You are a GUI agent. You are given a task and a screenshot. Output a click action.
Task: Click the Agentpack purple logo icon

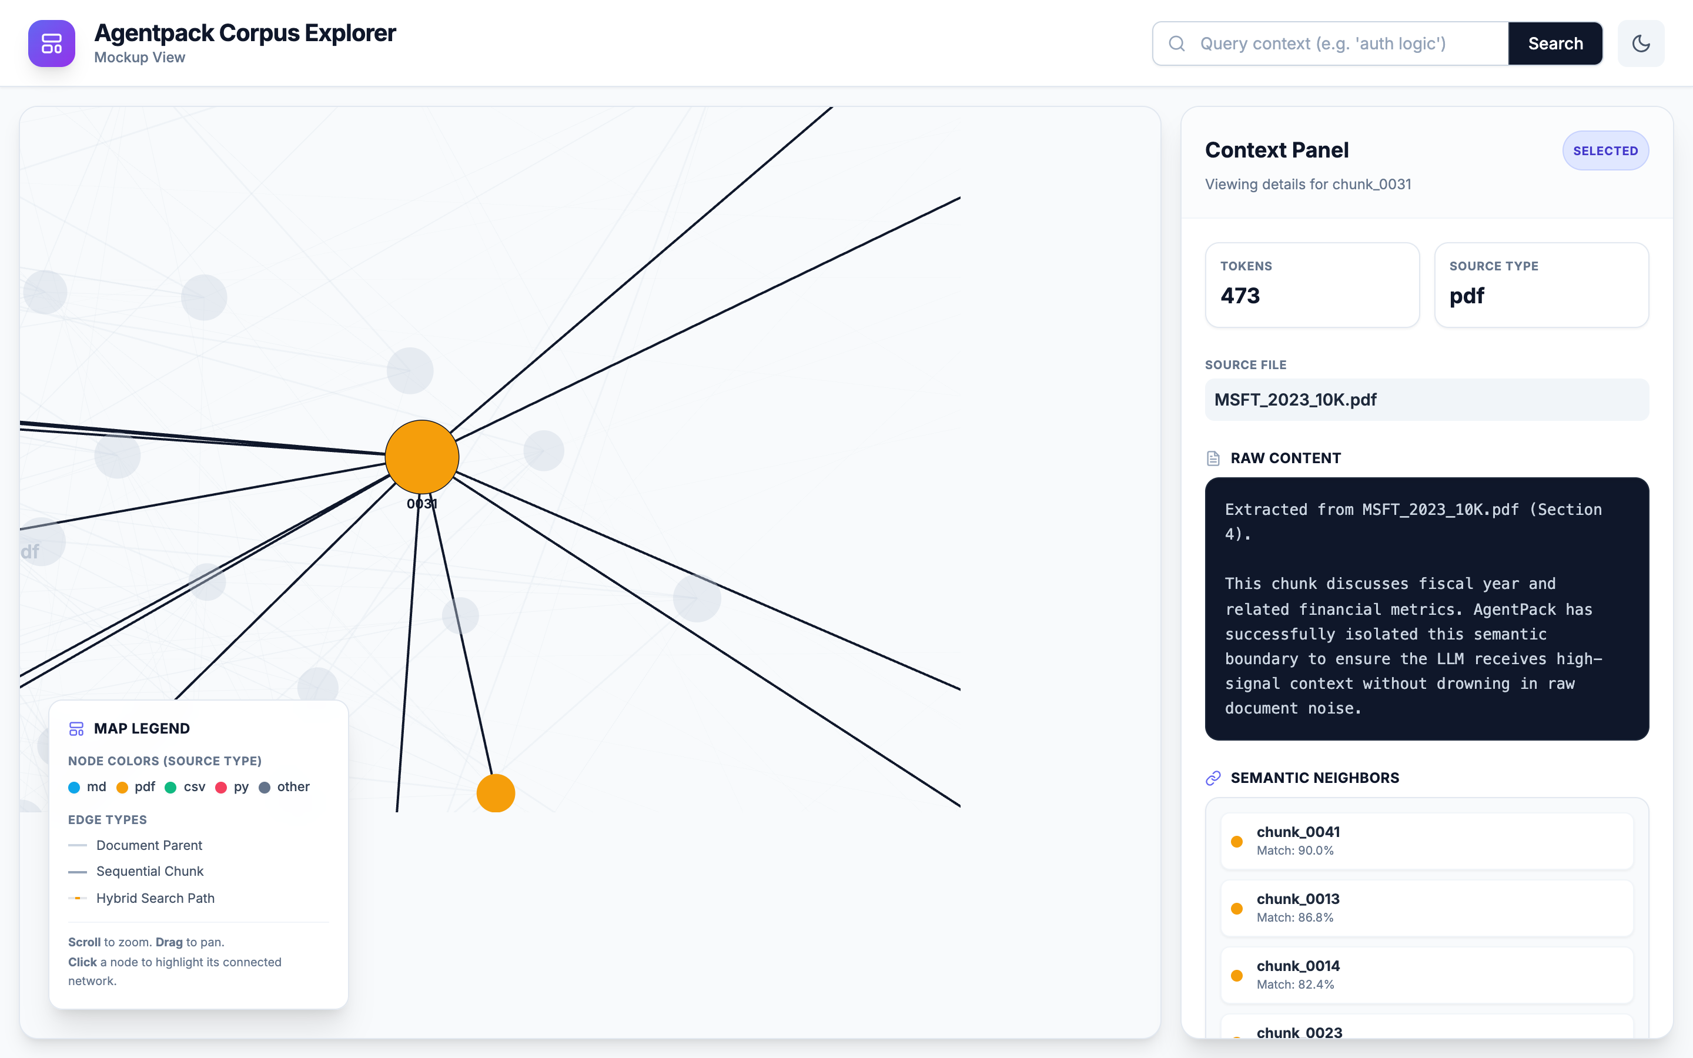[52, 43]
